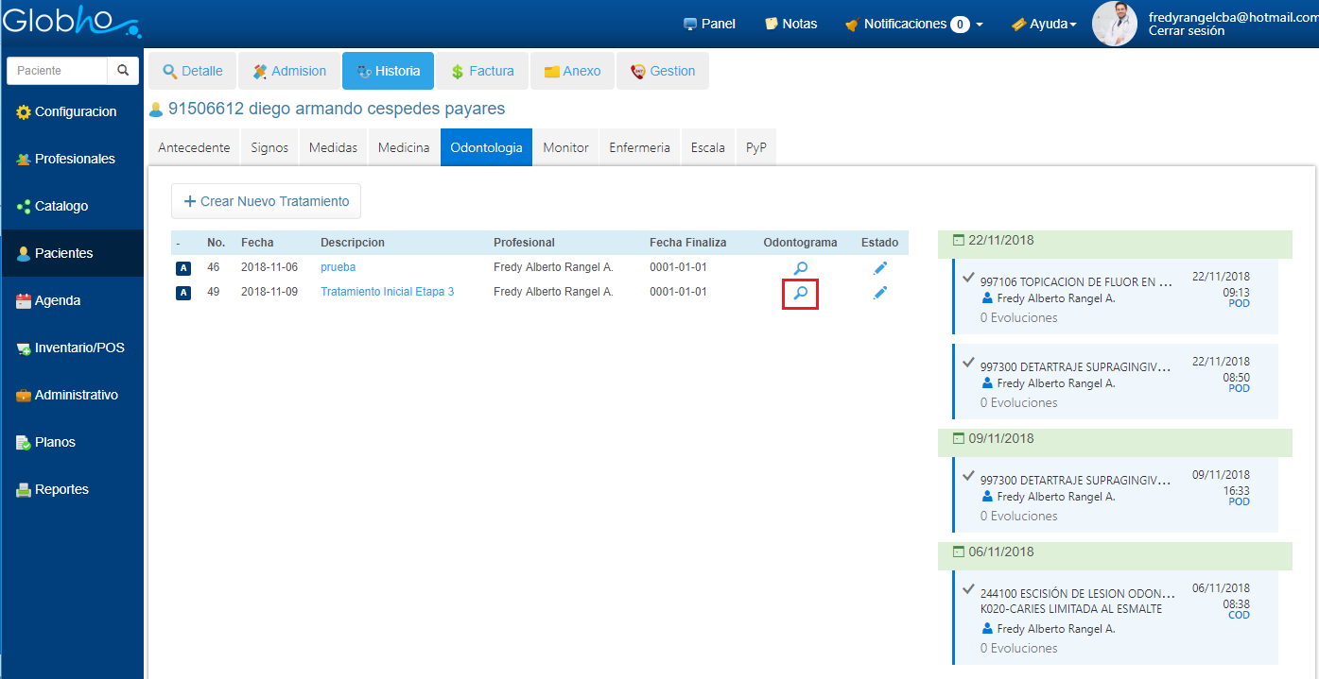
Task: Open the Panel monitor icon
Action: click(690, 24)
